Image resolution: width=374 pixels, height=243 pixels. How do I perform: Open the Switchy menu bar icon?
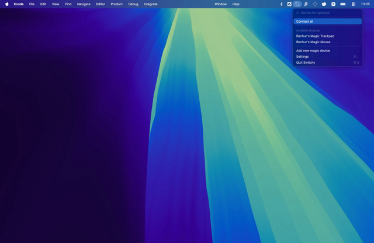tap(297, 4)
